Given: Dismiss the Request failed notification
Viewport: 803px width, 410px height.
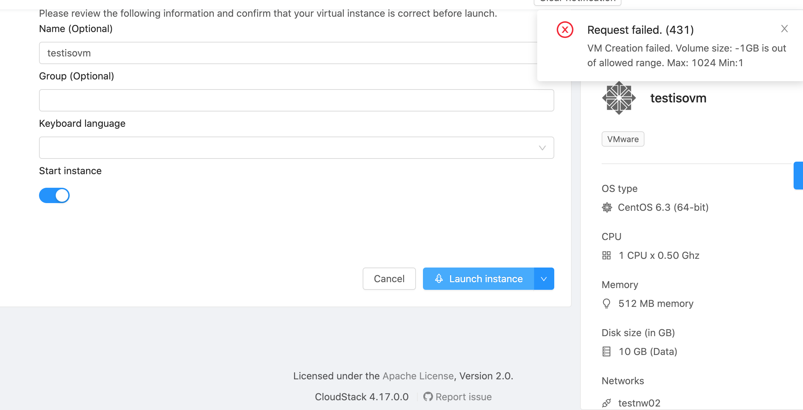Looking at the screenshot, I should [784, 29].
